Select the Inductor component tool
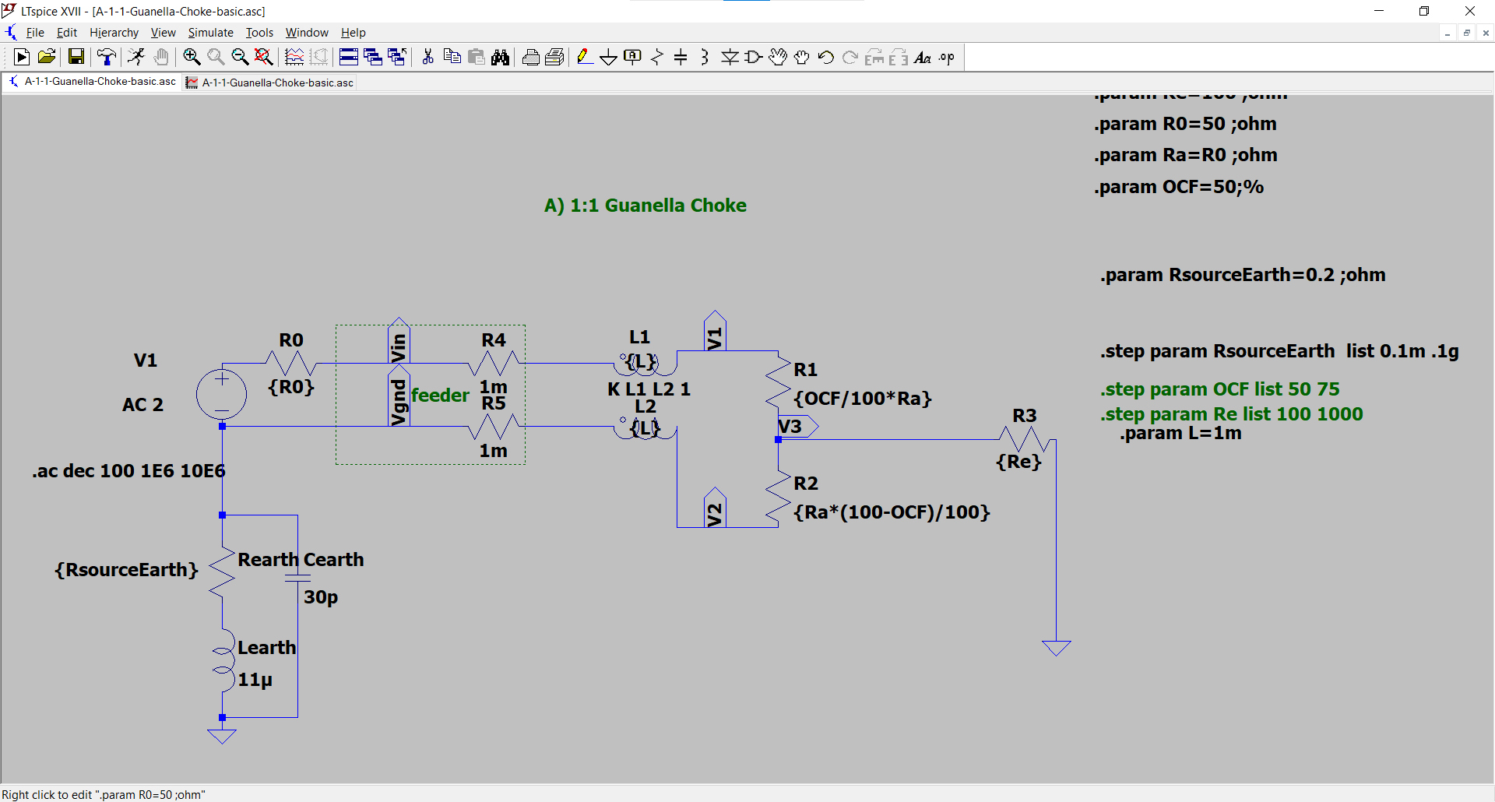Screen dimensions: 1495x802 pyautogui.click(x=705, y=57)
